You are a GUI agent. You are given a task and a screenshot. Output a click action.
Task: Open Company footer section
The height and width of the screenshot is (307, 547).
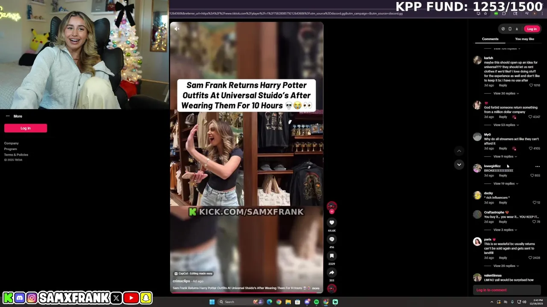12,143
